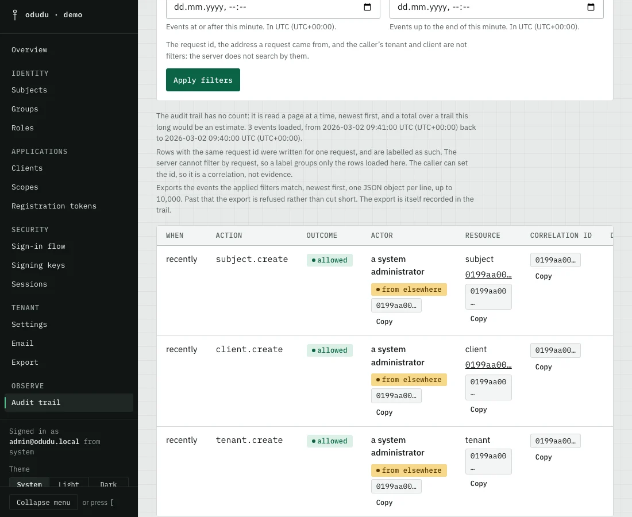
Task: Open calendar picker in the until-date field
Action: (x=591, y=7)
